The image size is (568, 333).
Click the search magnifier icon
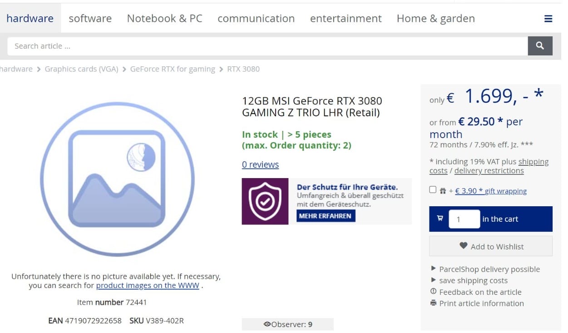point(540,45)
